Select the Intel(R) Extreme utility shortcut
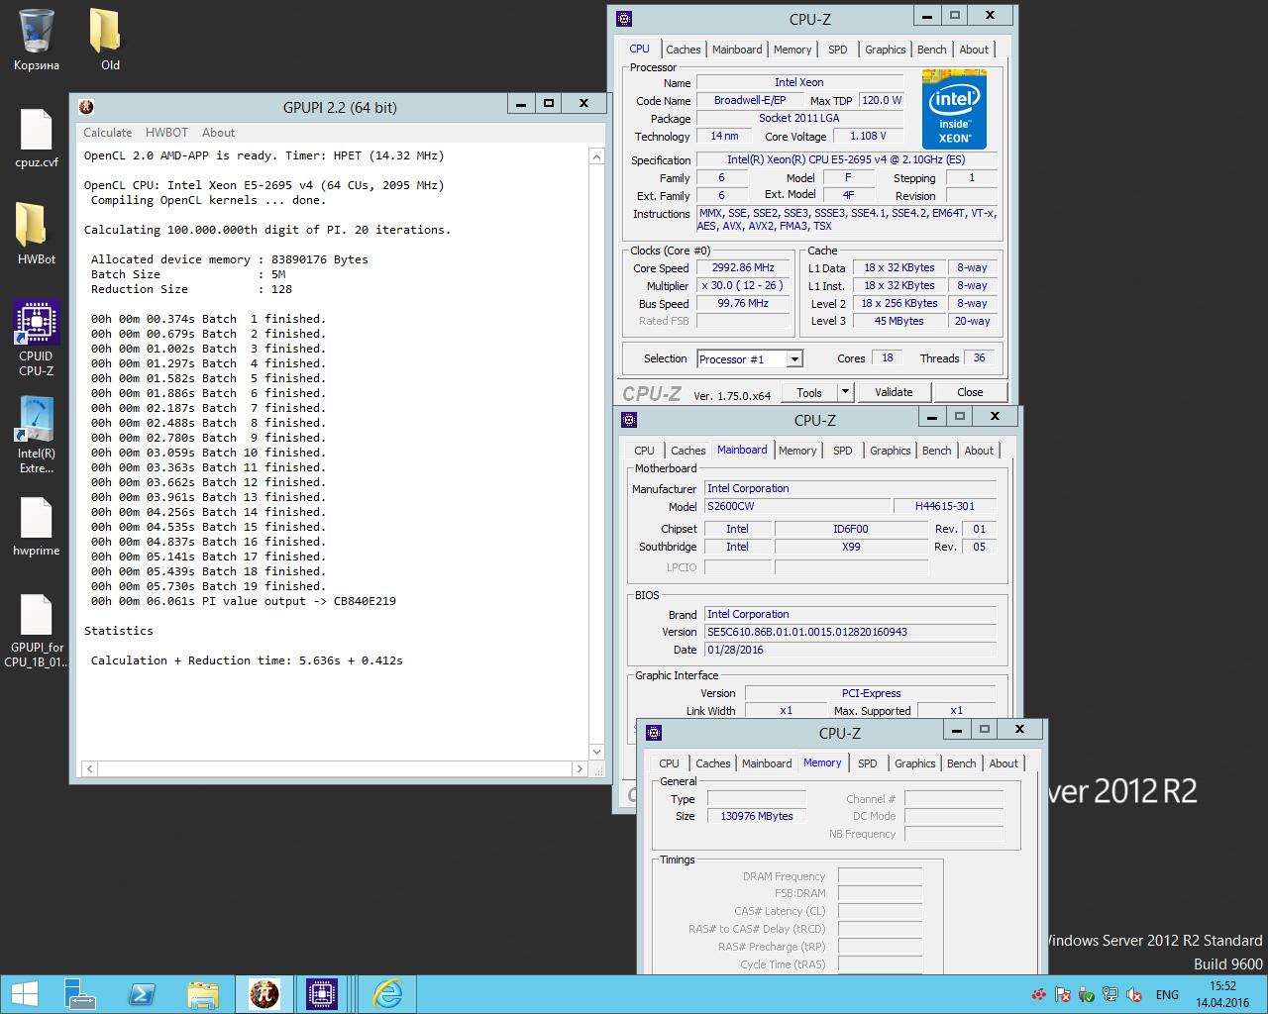Viewport: 1268px width, 1014px height. point(37,436)
